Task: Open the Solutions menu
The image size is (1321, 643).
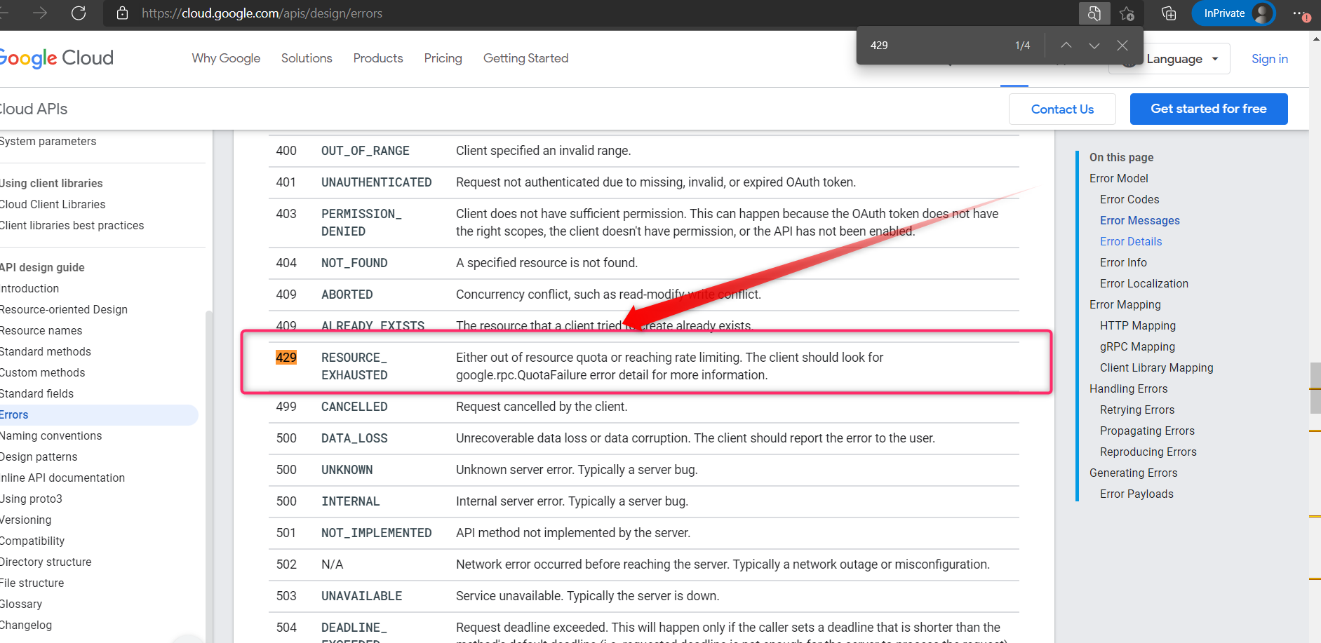Action: [x=307, y=58]
